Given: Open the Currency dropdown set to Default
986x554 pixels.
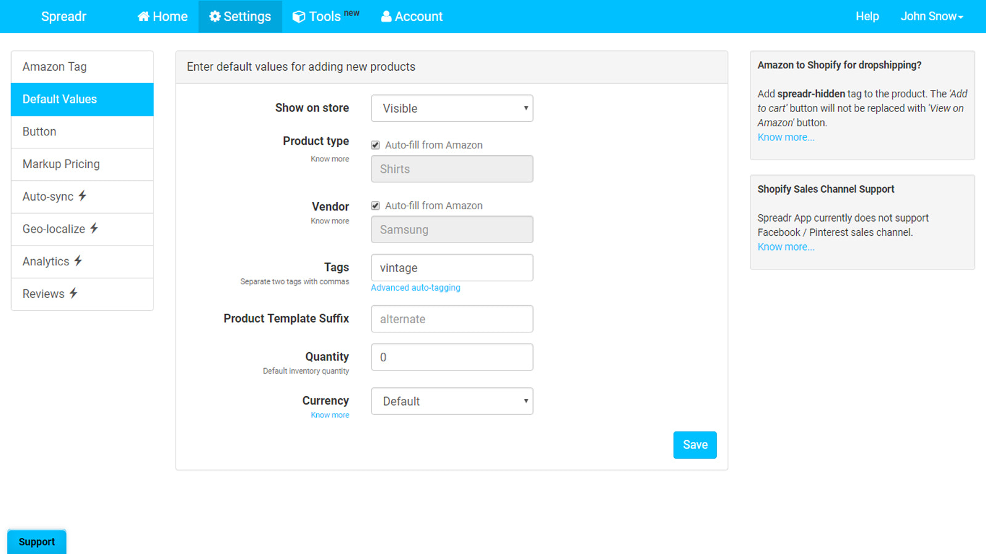Looking at the screenshot, I should [452, 401].
